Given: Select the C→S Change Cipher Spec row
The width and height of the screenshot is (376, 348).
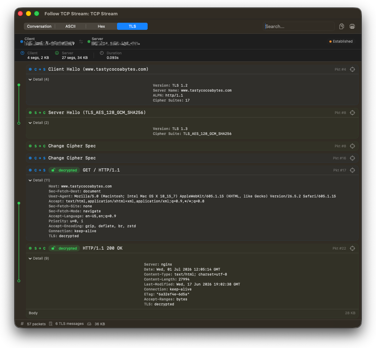Looking at the screenshot, I should tap(192, 158).
